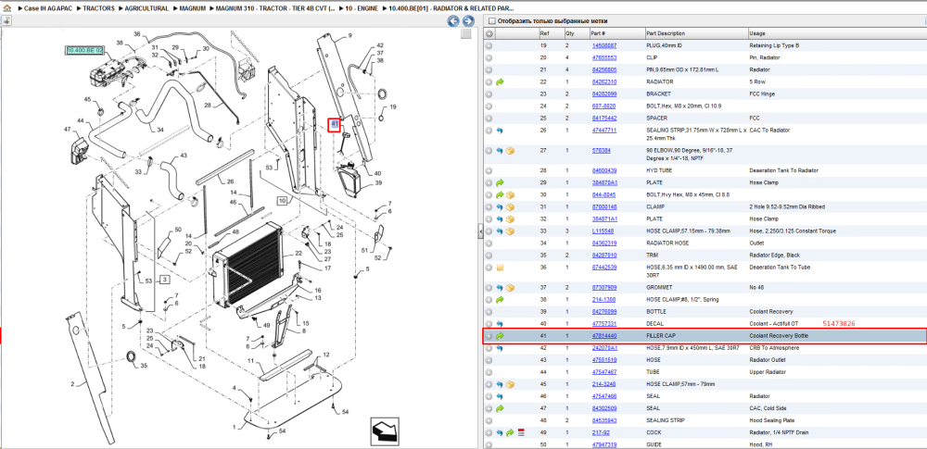This screenshot has height=449, width=927.
Task: Sort by the Usage column header
Action: pyautogui.click(x=756, y=33)
